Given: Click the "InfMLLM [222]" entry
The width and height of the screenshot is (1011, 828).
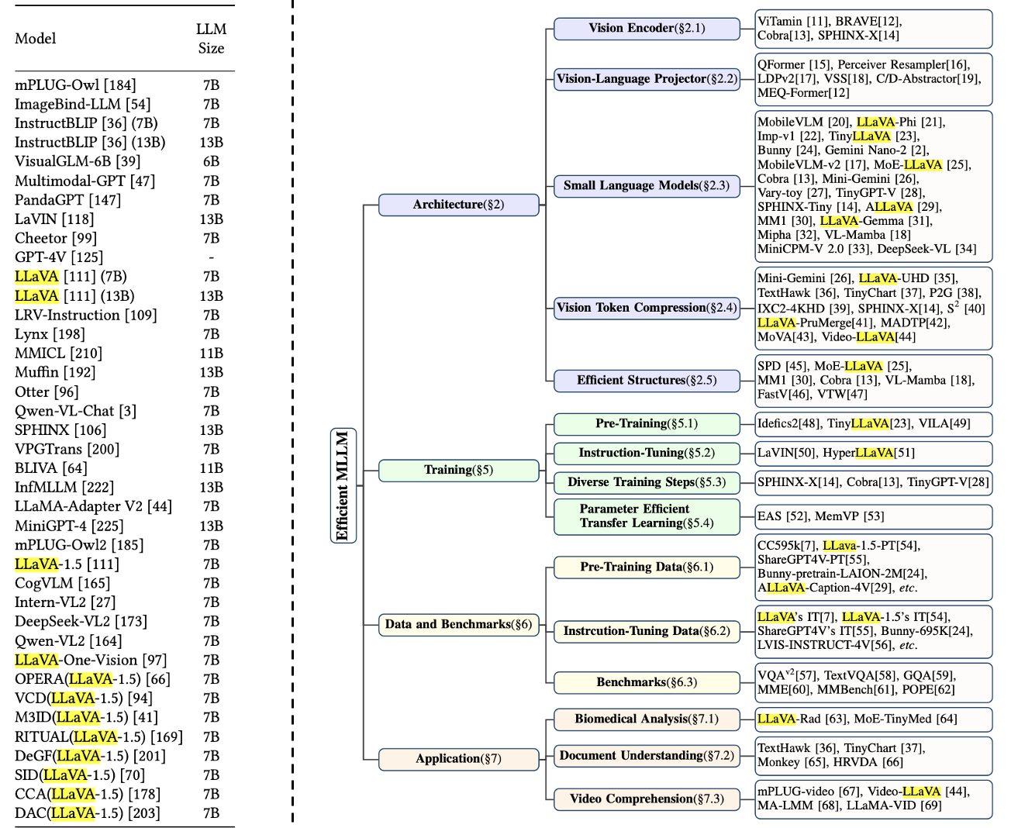Looking at the screenshot, I should pyautogui.click(x=64, y=488).
